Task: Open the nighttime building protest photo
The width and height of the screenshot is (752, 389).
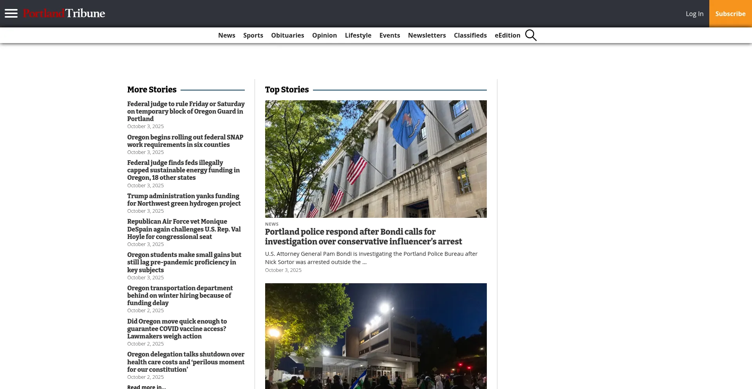Action: click(x=376, y=336)
